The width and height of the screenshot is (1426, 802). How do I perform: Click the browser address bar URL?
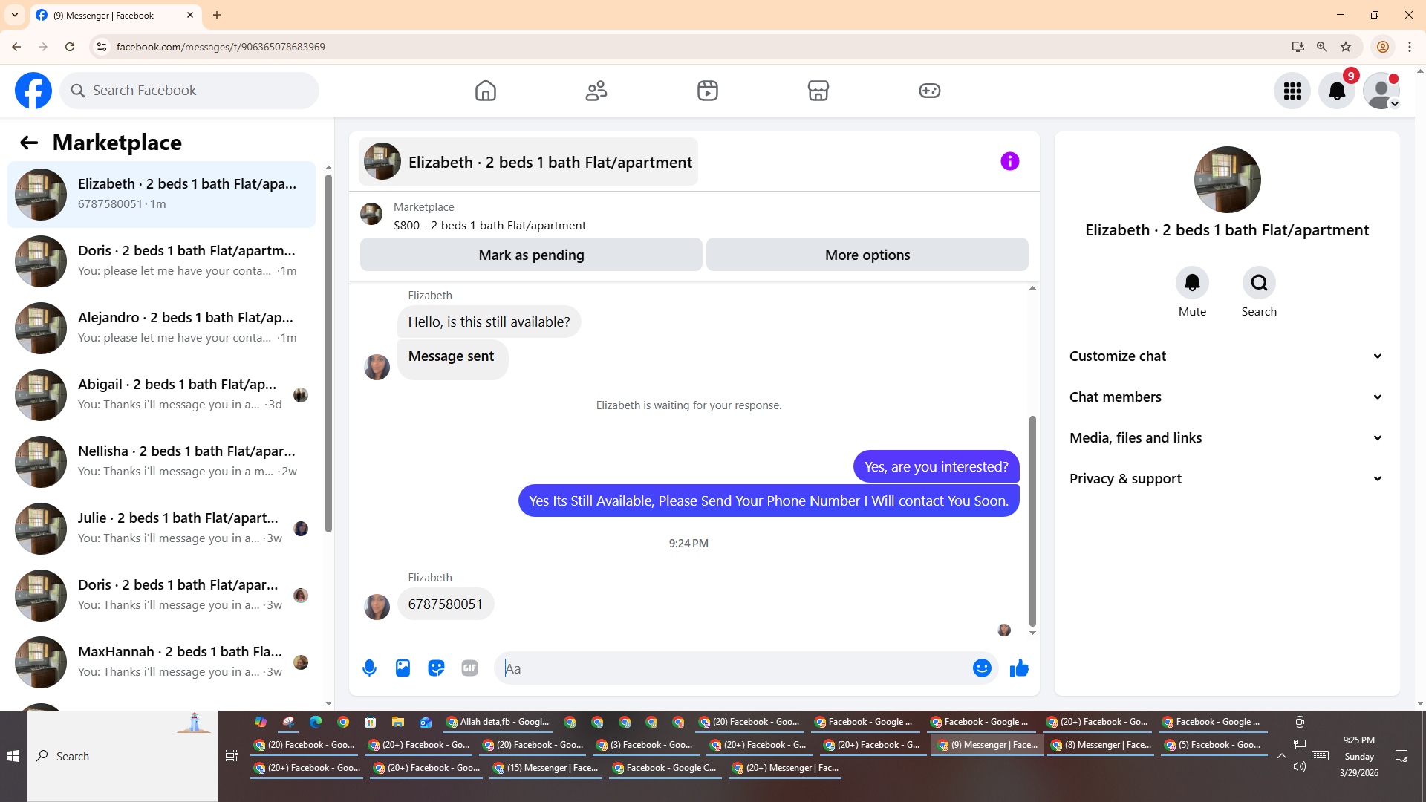point(221,47)
